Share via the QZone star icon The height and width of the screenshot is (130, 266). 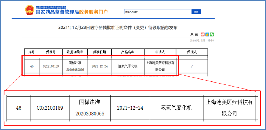207,34
